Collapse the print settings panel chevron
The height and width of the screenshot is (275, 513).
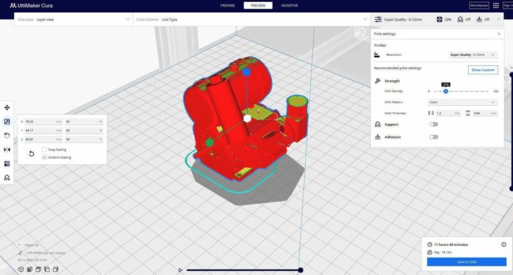(x=499, y=20)
